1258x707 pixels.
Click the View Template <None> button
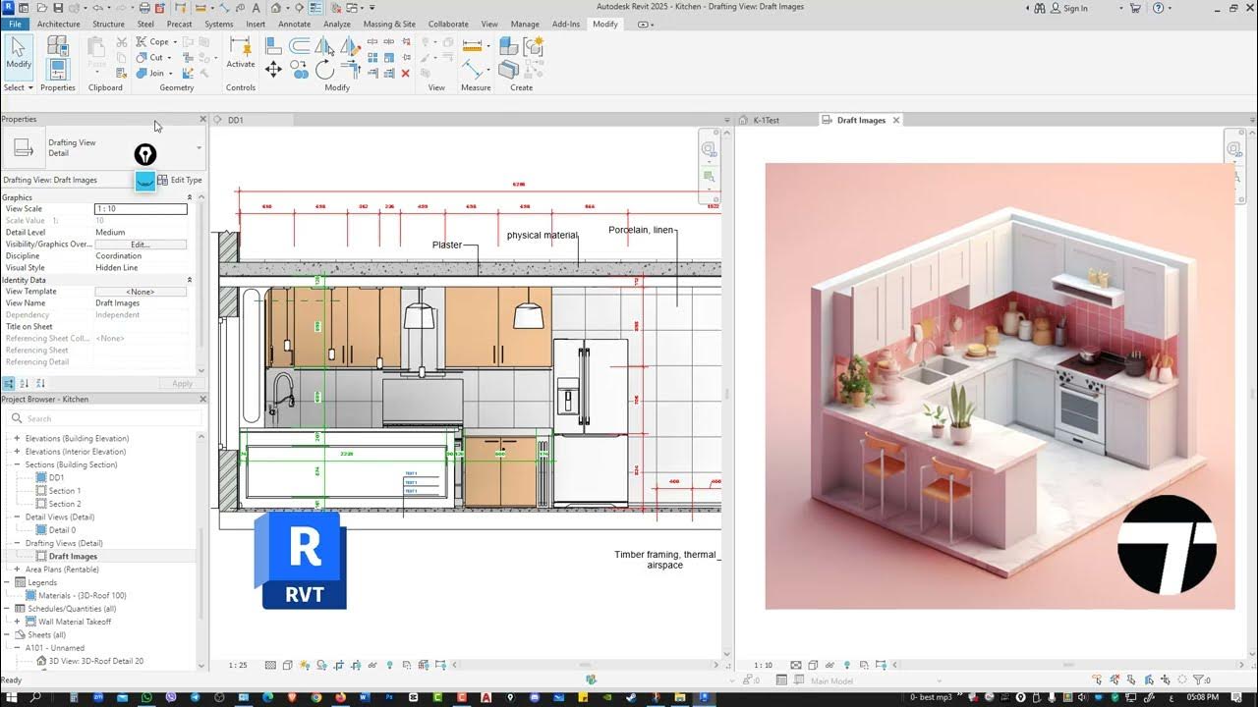[141, 292]
